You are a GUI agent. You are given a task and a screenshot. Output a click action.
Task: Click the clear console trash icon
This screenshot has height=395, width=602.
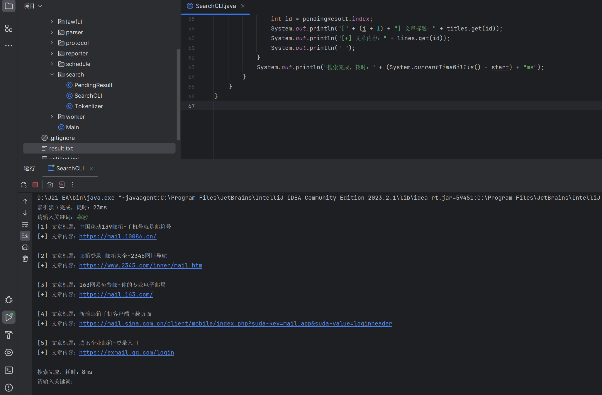pyautogui.click(x=25, y=259)
